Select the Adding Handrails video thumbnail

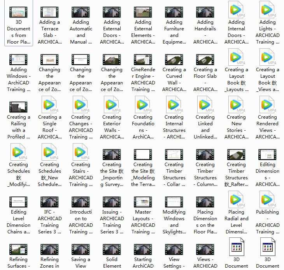coord(205,12)
